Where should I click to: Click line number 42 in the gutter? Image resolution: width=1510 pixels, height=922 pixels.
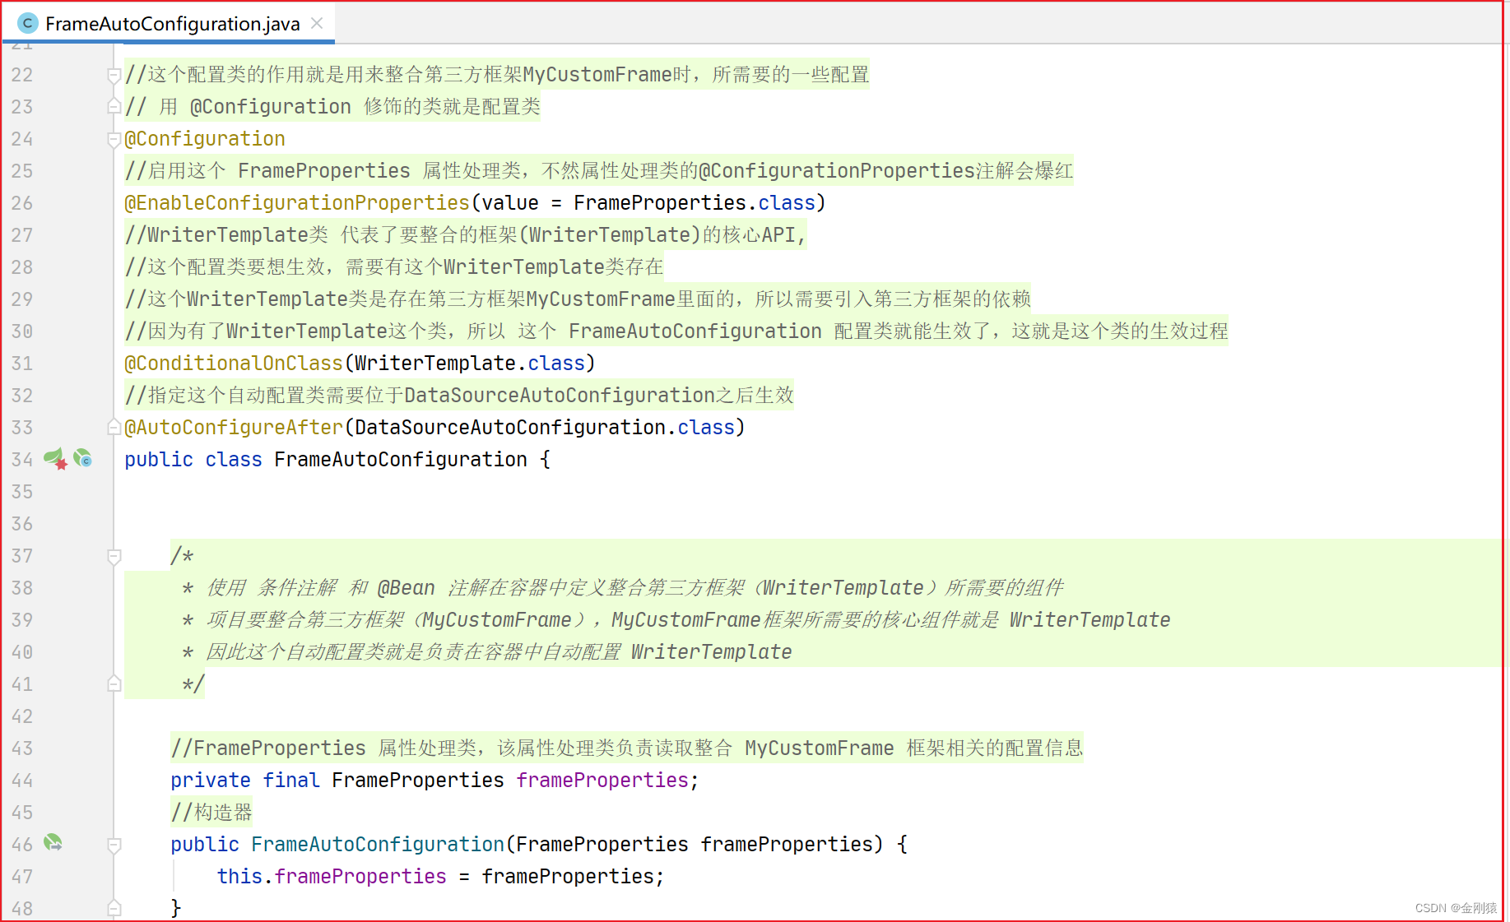tap(22, 716)
